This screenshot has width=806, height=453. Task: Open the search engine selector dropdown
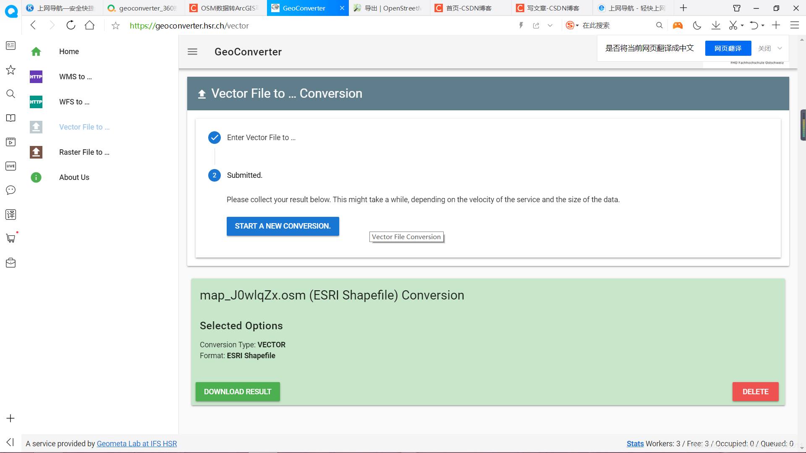click(577, 26)
